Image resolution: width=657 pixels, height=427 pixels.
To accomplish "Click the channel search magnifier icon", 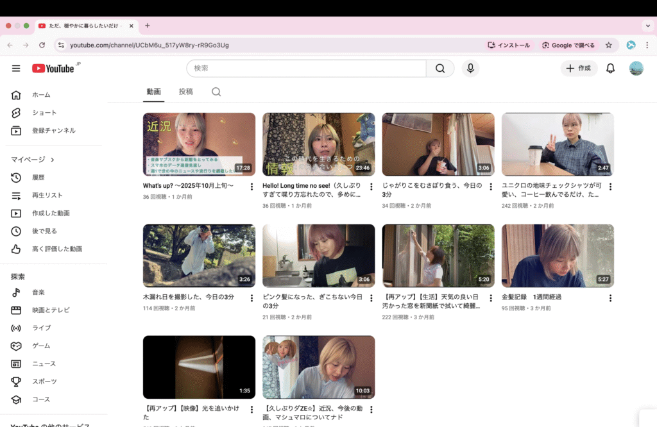I will click(x=216, y=92).
